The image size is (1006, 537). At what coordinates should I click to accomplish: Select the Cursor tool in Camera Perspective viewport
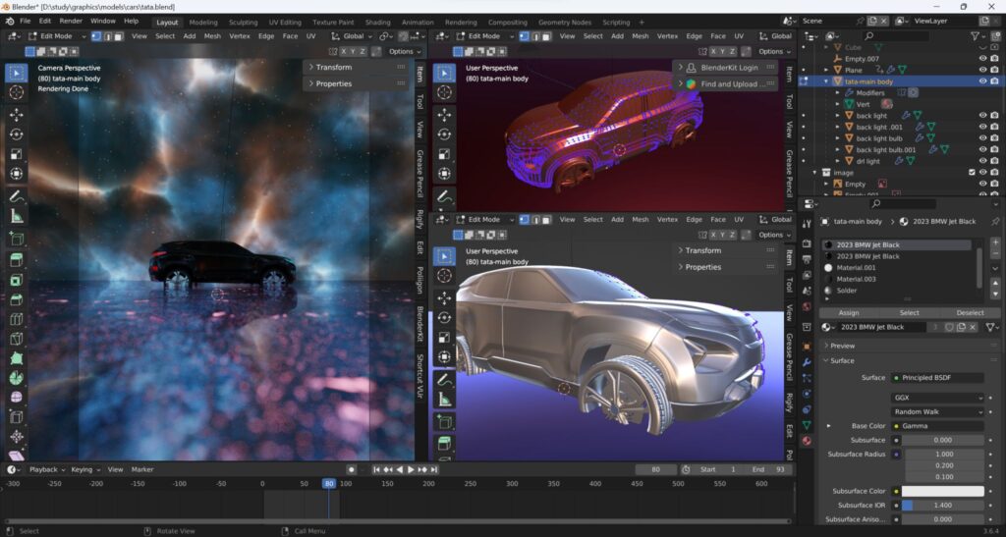(17, 92)
